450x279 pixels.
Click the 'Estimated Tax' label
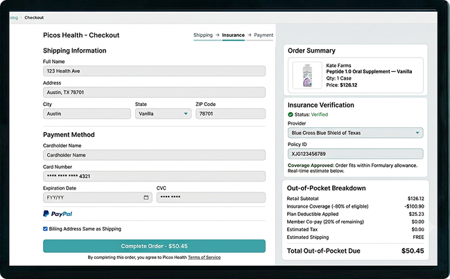tap(302, 229)
